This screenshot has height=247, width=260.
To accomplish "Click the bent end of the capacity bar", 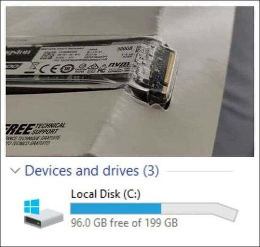I will coord(227,212).
